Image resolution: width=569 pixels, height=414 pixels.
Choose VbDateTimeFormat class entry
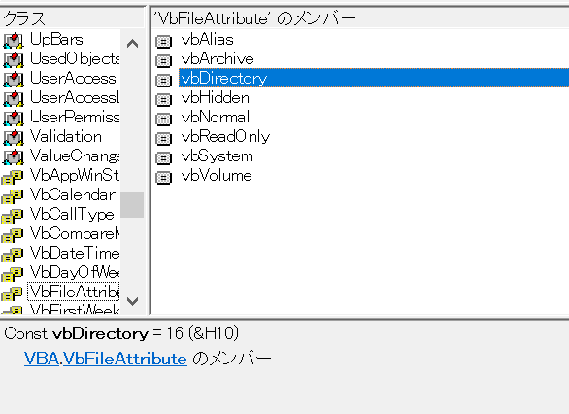pos(75,253)
